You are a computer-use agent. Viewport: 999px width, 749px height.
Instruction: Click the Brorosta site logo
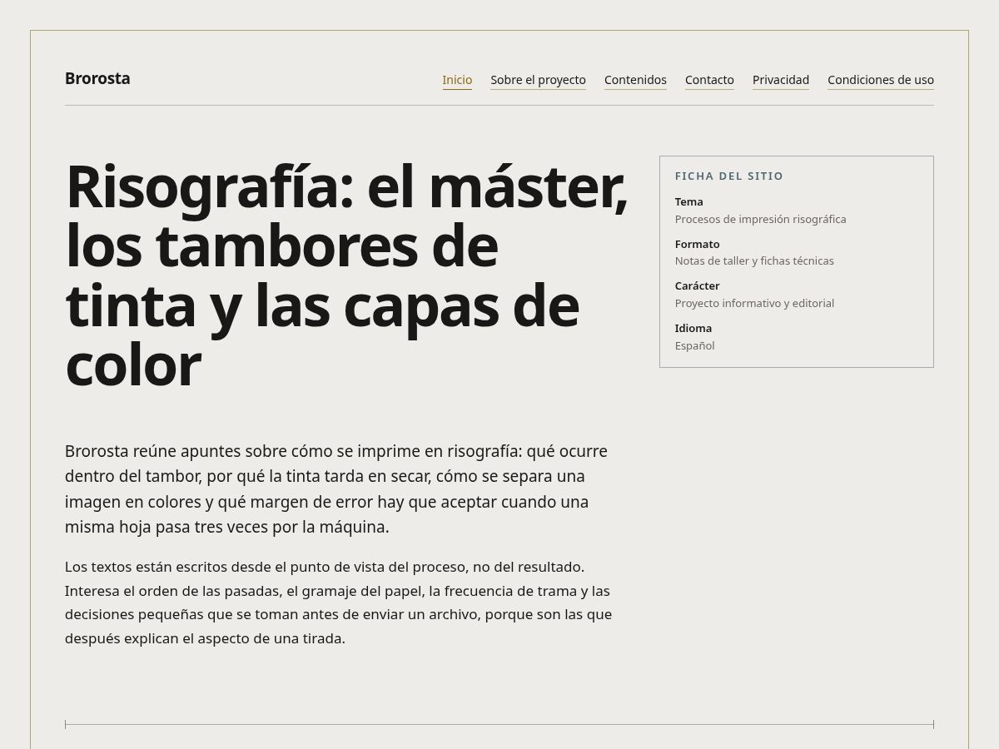97,78
